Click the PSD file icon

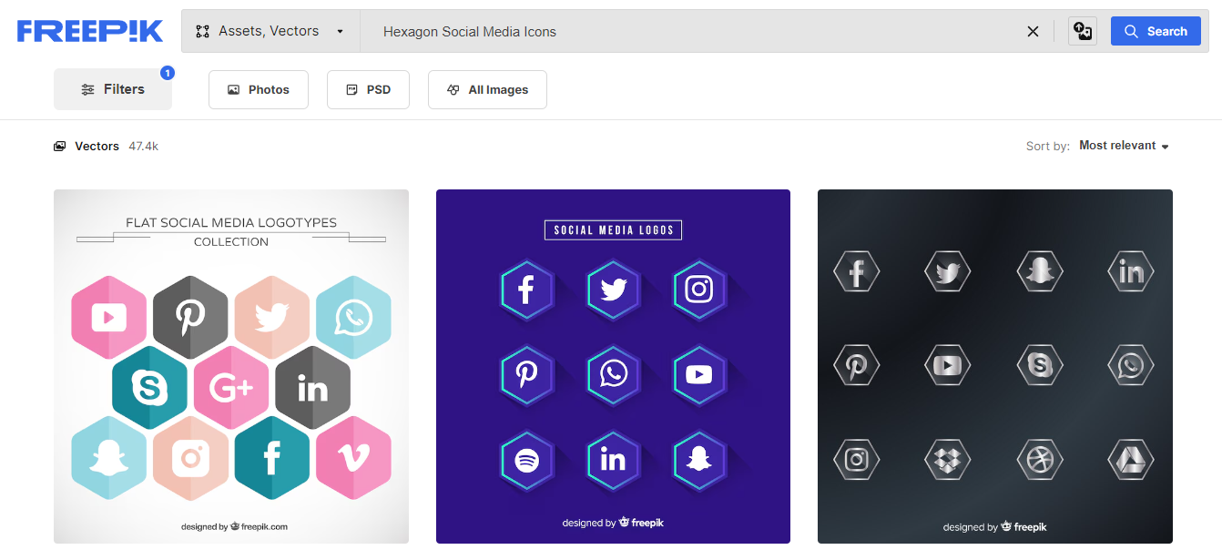[351, 88]
